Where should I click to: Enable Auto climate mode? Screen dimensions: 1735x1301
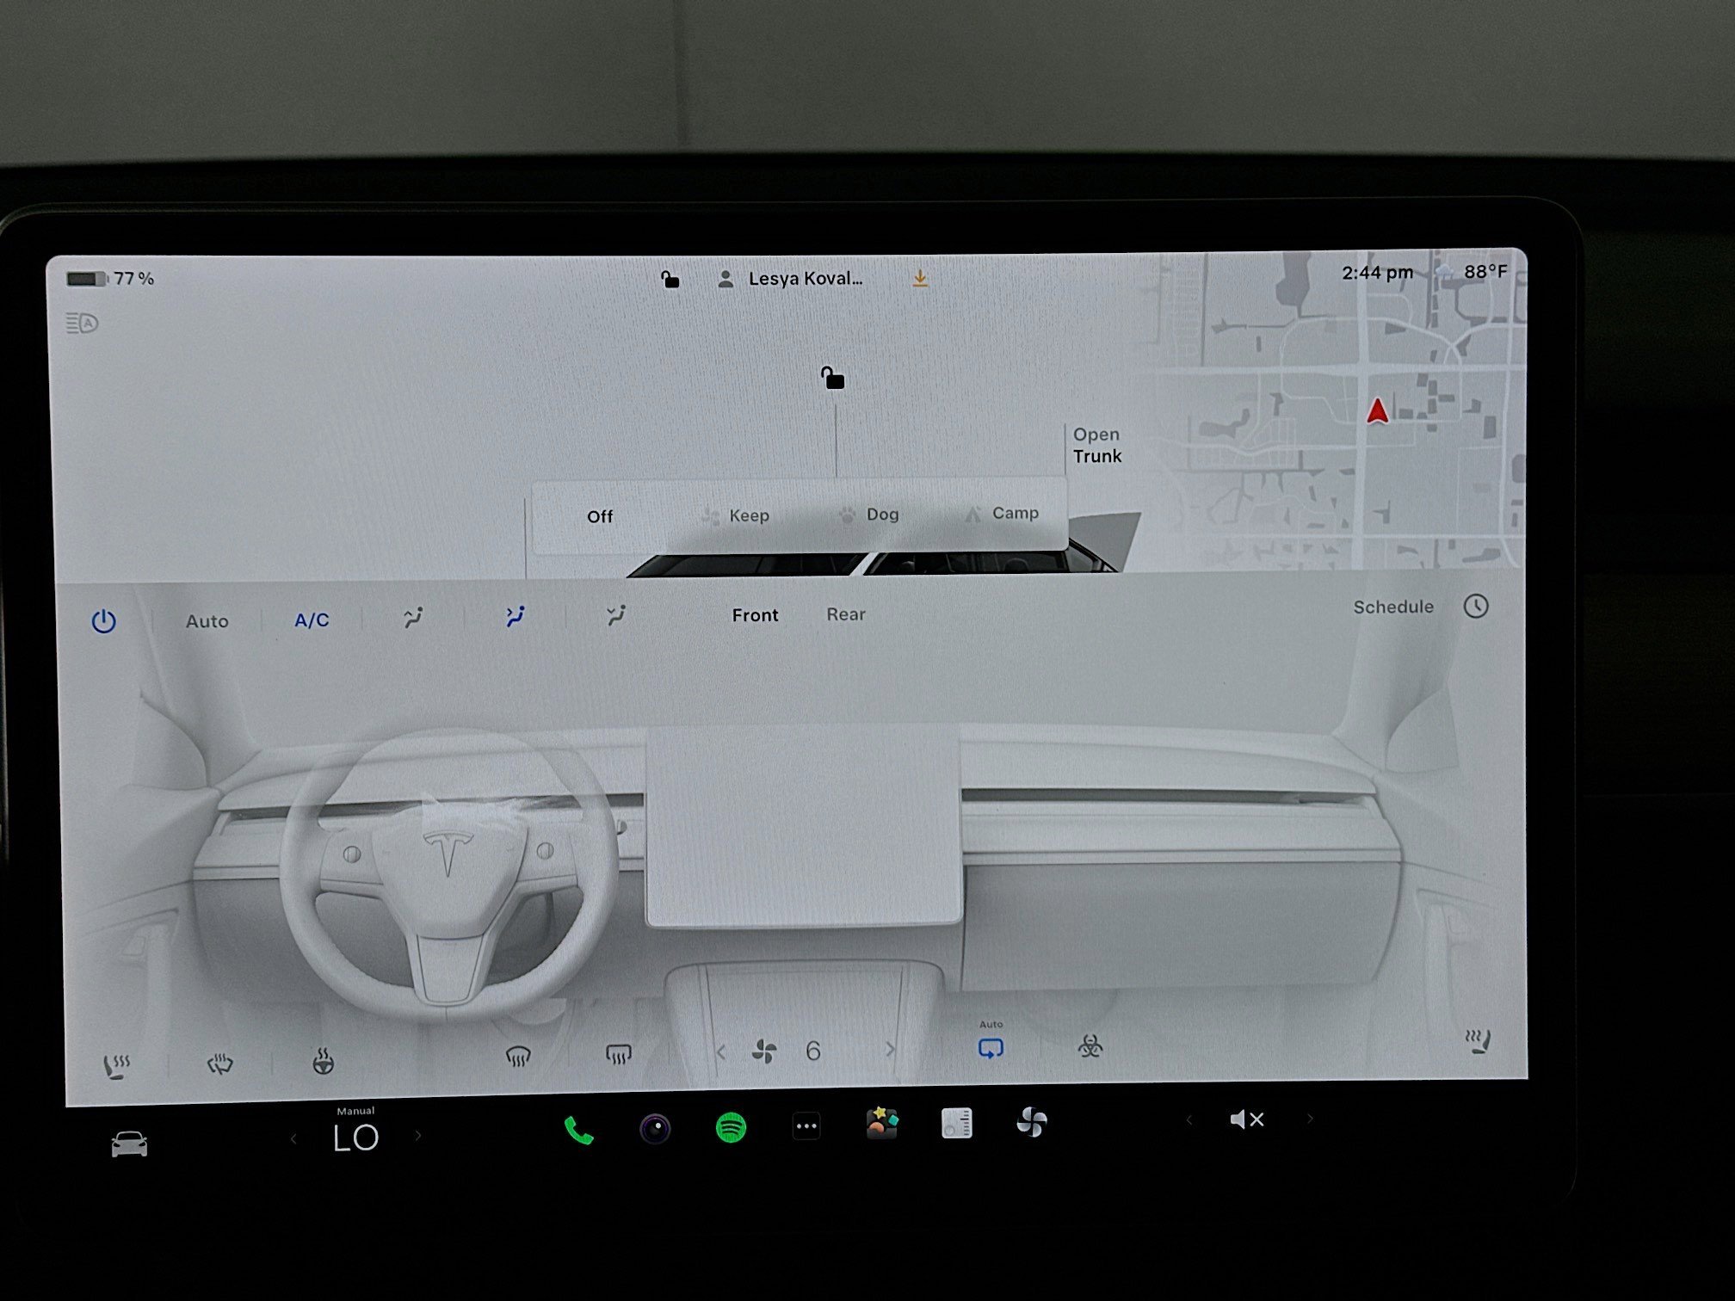tap(207, 620)
